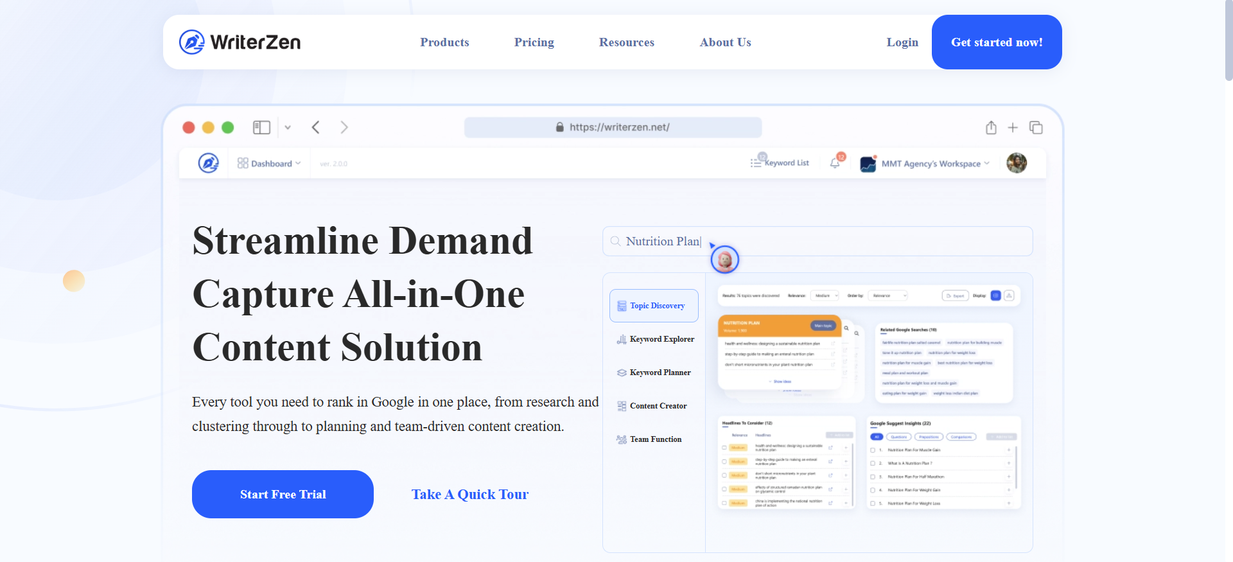Image resolution: width=1233 pixels, height=562 pixels.
Task: Click plus icon for 'Nutrition Plan For Weight Gain'
Action: pyautogui.click(x=1009, y=490)
